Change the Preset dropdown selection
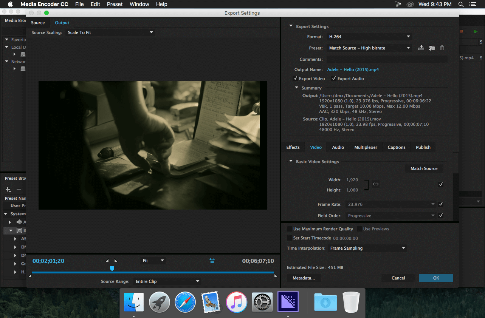 coord(369,48)
